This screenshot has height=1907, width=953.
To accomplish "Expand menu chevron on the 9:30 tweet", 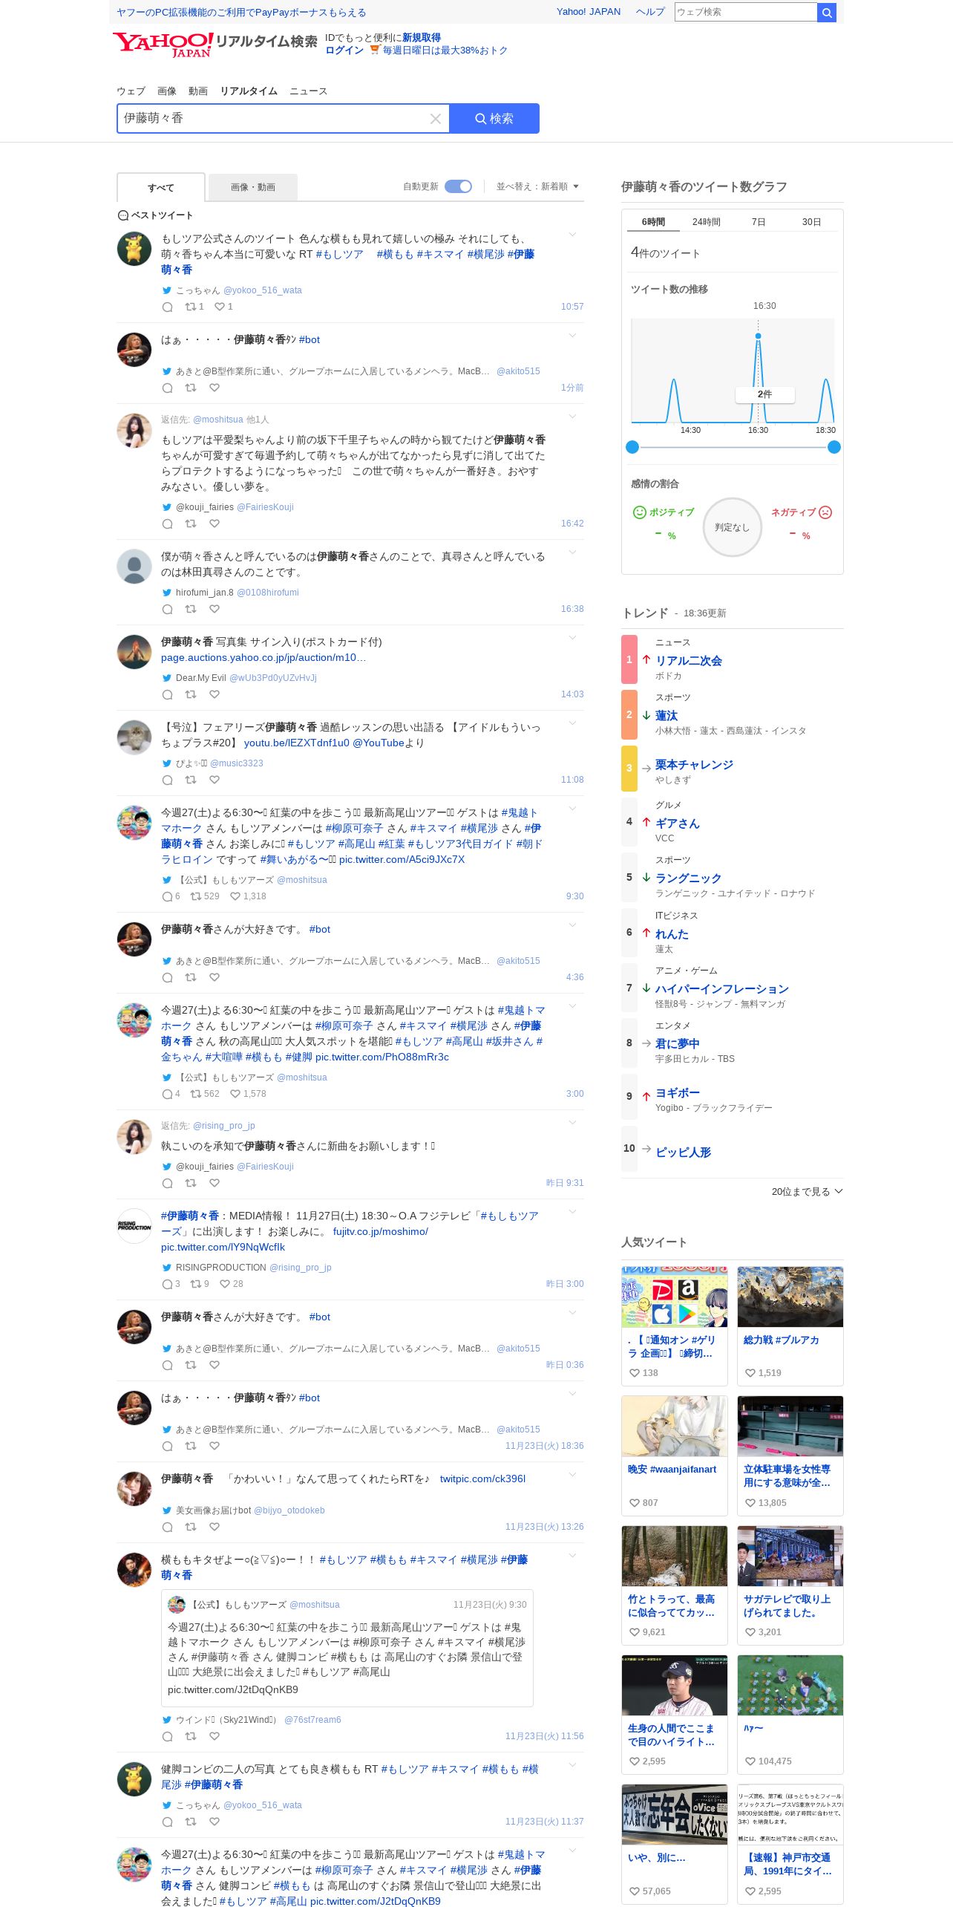I will tap(572, 809).
